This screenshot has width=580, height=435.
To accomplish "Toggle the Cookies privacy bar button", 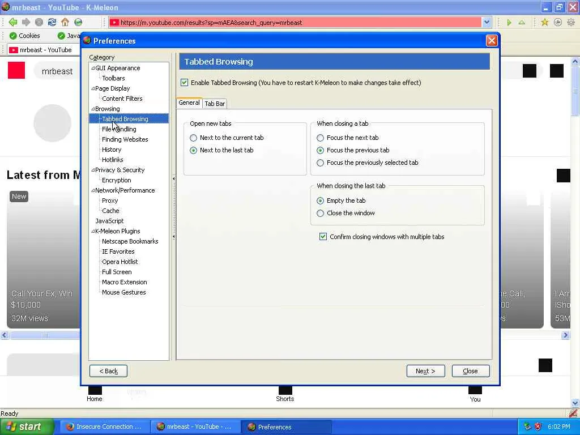I will tap(24, 36).
